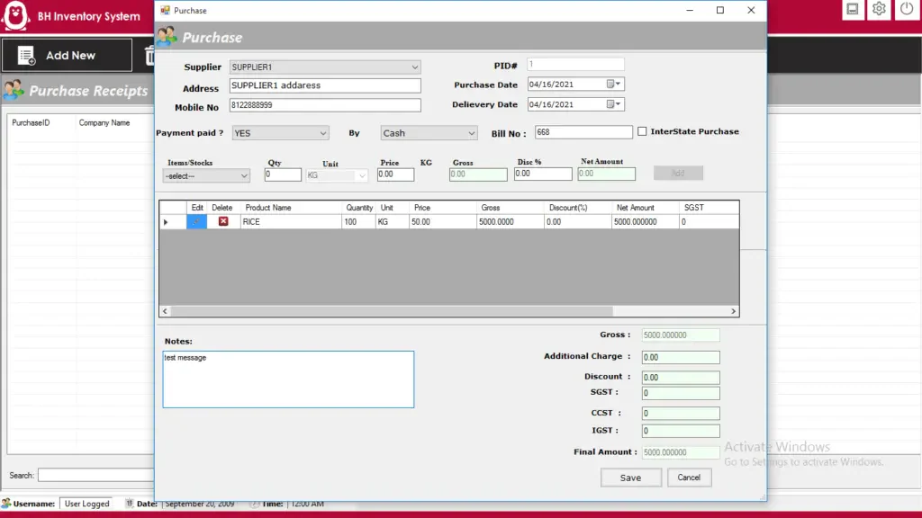Click the BH Inventory System penguin logo
922x518 pixels.
[16, 15]
